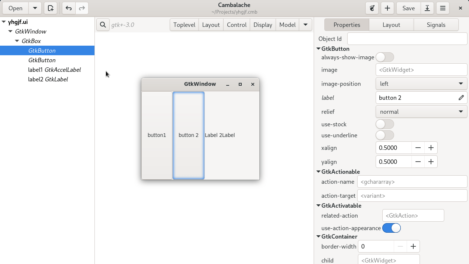Viewport: 469px width, 264px height.
Task: Collapse the yhgjf.ui tree node
Action: tap(4, 22)
